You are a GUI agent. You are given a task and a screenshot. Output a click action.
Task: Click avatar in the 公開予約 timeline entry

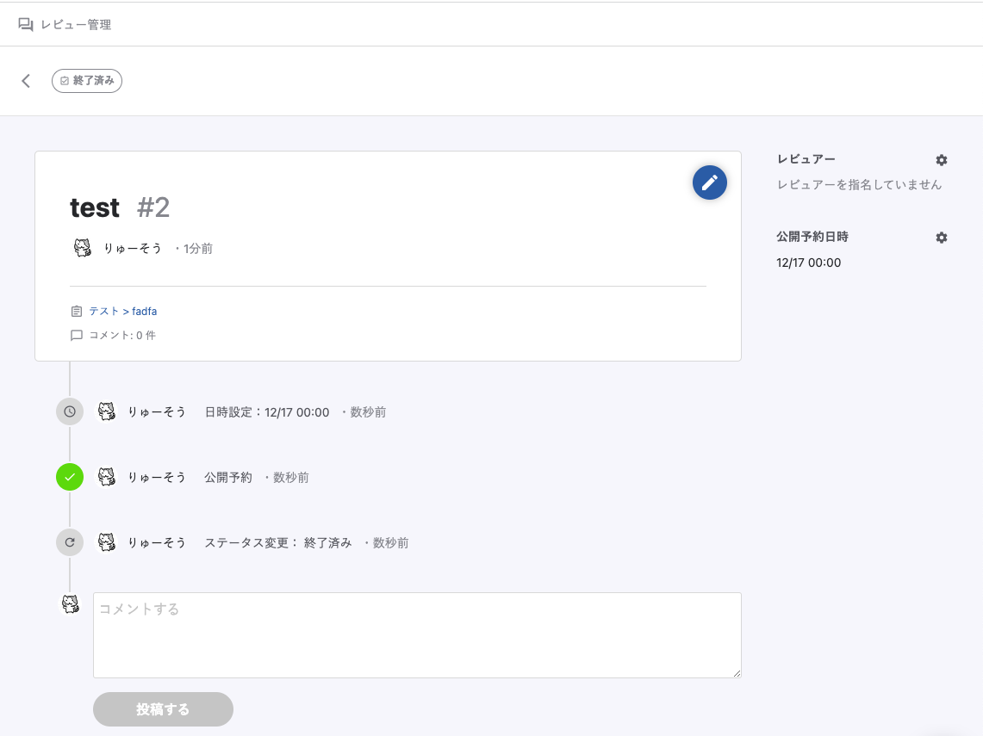(x=107, y=477)
